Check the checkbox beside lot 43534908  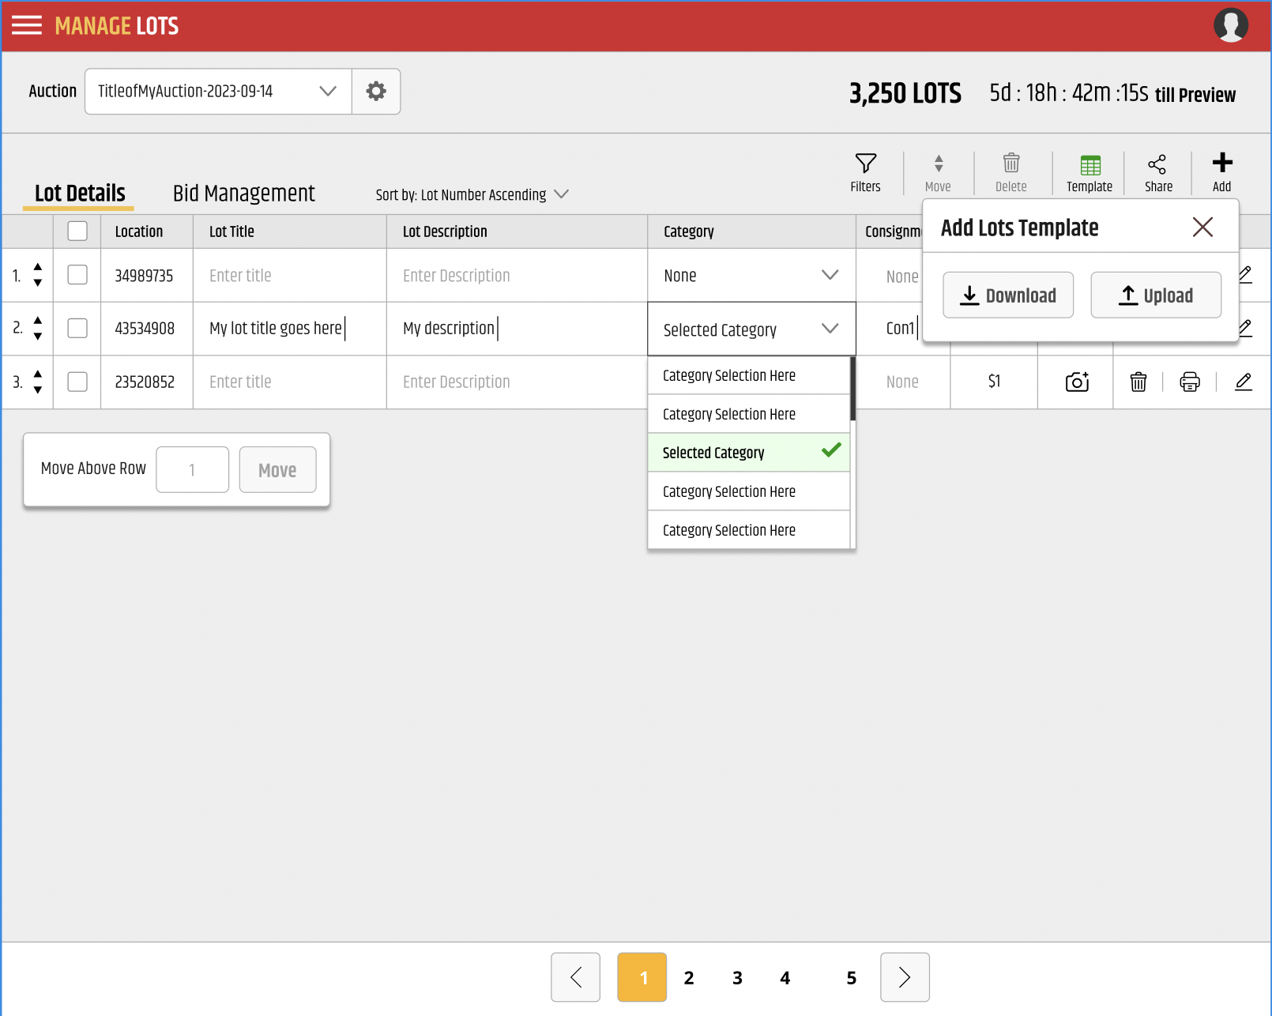(77, 328)
